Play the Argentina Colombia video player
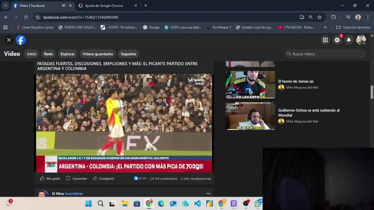The height and width of the screenshot is (210, 374). (124, 123)
